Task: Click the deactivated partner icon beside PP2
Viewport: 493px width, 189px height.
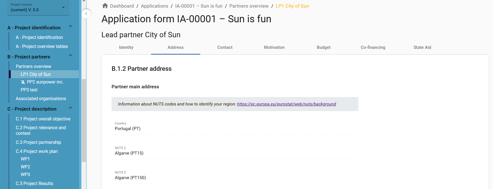Action: pyautogui.click(x=23, y=82)
